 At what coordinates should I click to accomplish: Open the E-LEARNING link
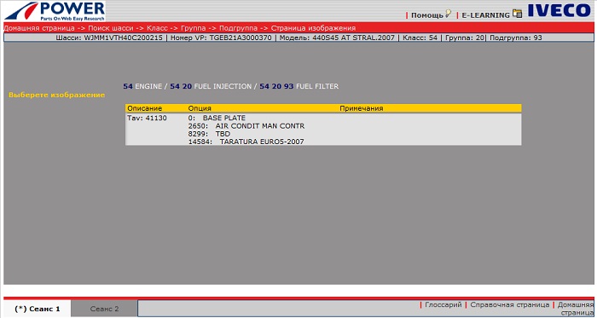pyautogui.click(x=485, y=15)
